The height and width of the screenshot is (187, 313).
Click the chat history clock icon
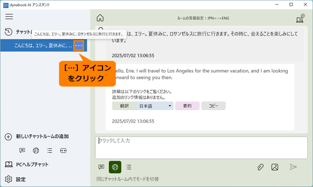pos(8,32)
